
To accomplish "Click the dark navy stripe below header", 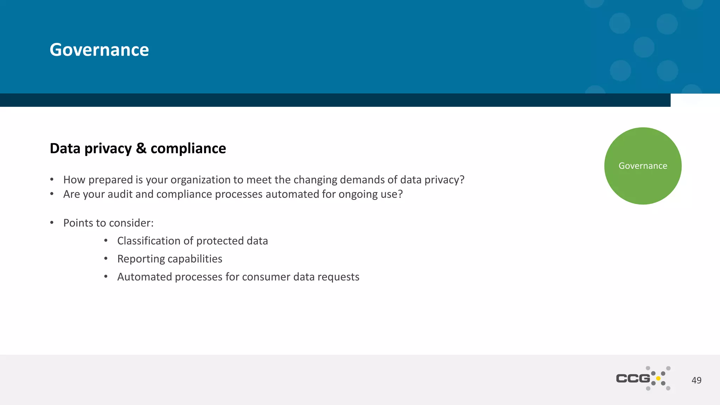I will (334, 100).
